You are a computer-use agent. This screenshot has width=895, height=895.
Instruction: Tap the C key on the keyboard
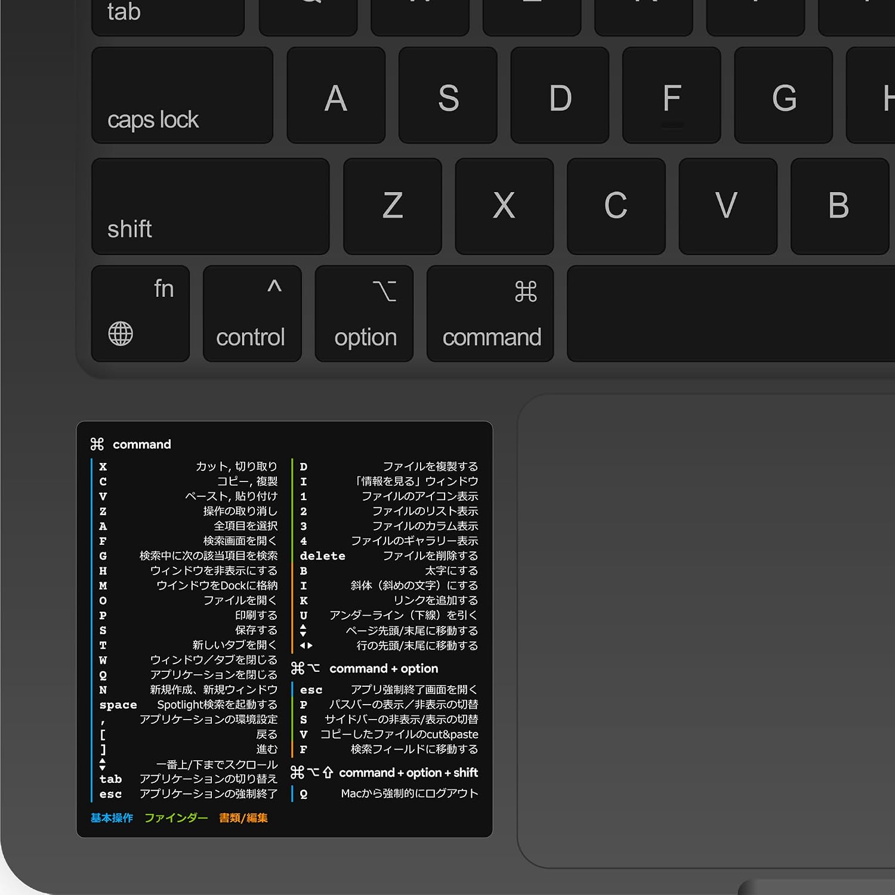point(616,206)
